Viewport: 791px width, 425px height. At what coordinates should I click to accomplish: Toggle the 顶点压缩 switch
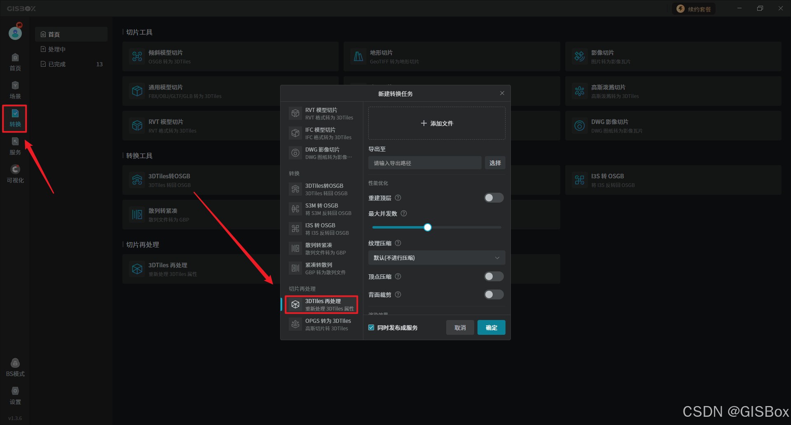click(x=494, y=276)
